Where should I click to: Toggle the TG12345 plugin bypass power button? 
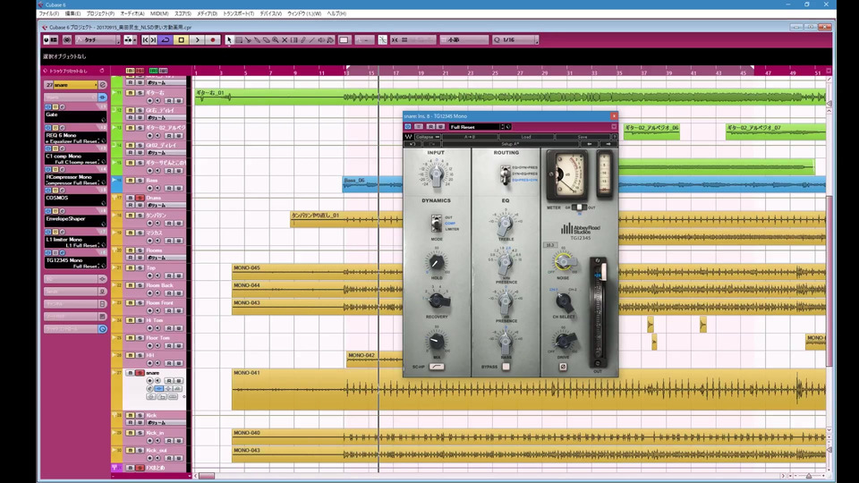(408, 127)
